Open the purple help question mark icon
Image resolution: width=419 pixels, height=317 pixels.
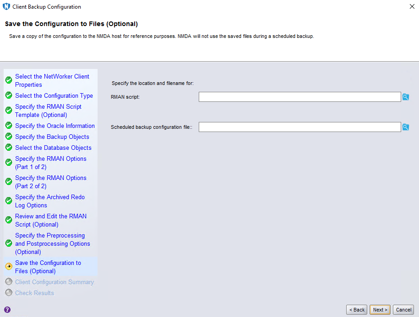coord(7,310)
